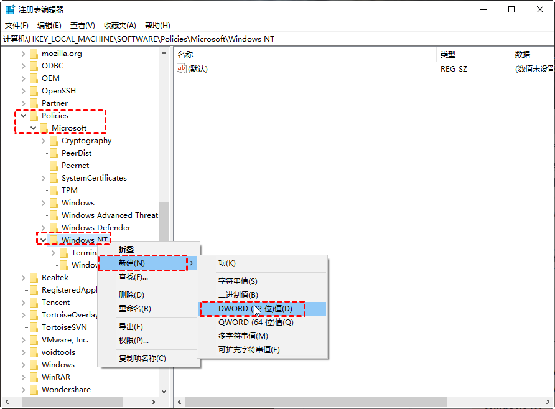Open the 编辑(E) menu

click(x=49, y=26)
